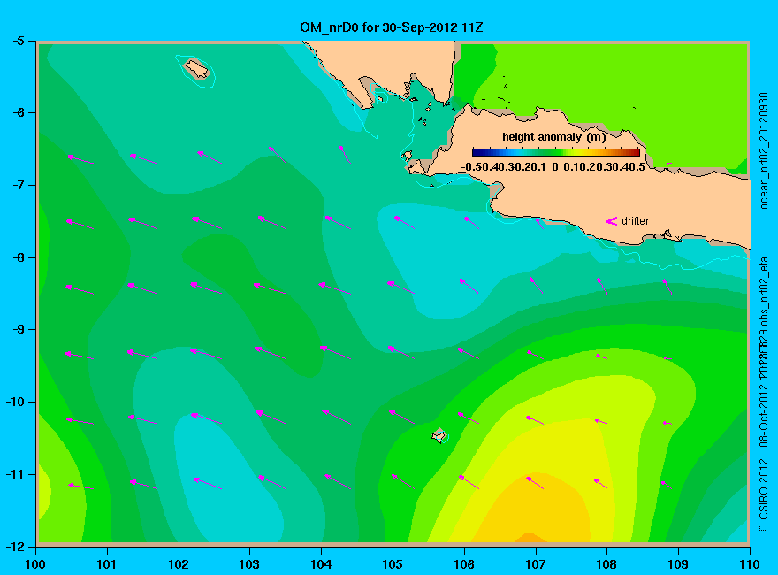The image size is (778, 575).
Task: Click longitude label '110' on x-axis
Action: tap(750, 564)
